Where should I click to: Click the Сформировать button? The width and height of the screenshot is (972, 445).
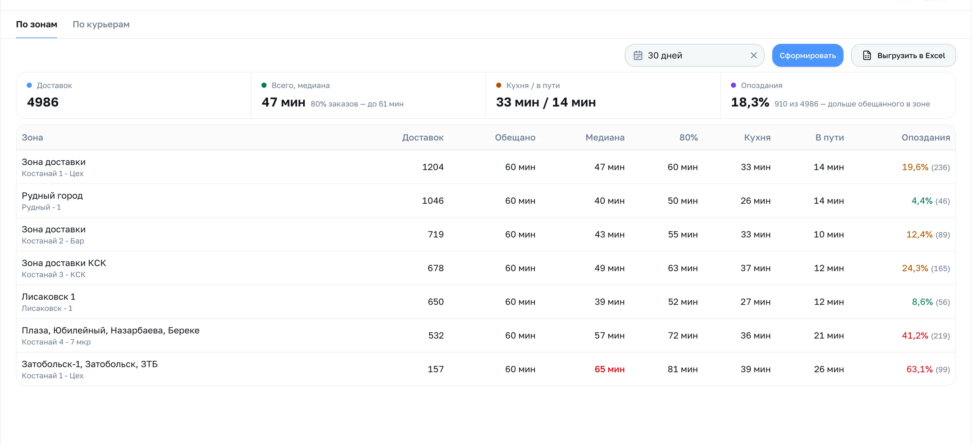click(808, 55)
